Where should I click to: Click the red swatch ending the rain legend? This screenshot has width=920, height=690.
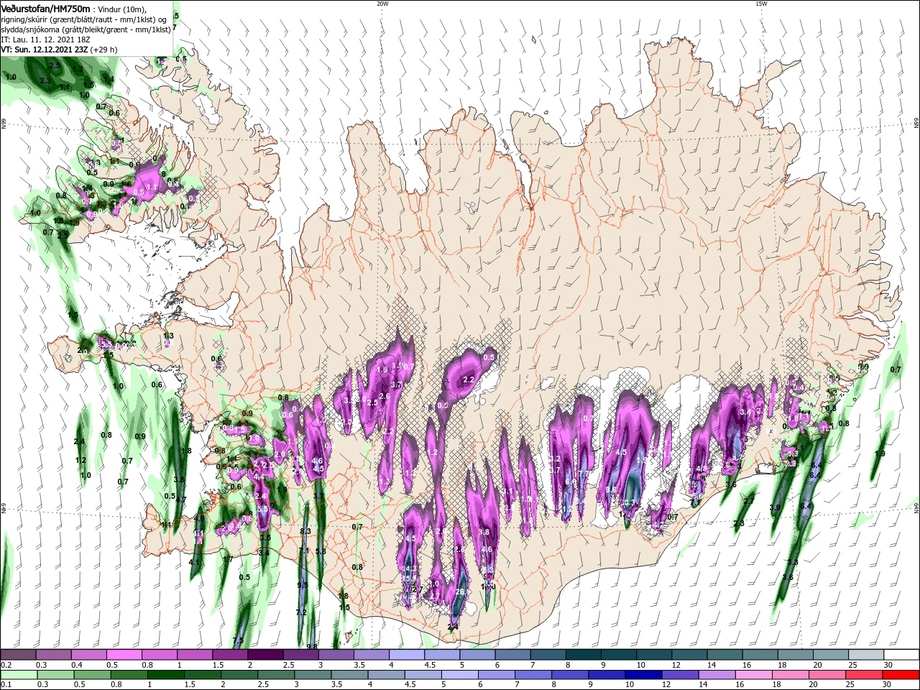click(x=901, y=675)
